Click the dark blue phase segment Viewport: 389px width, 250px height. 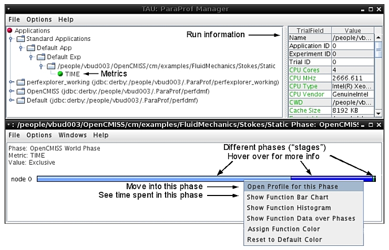coord(332,179)
